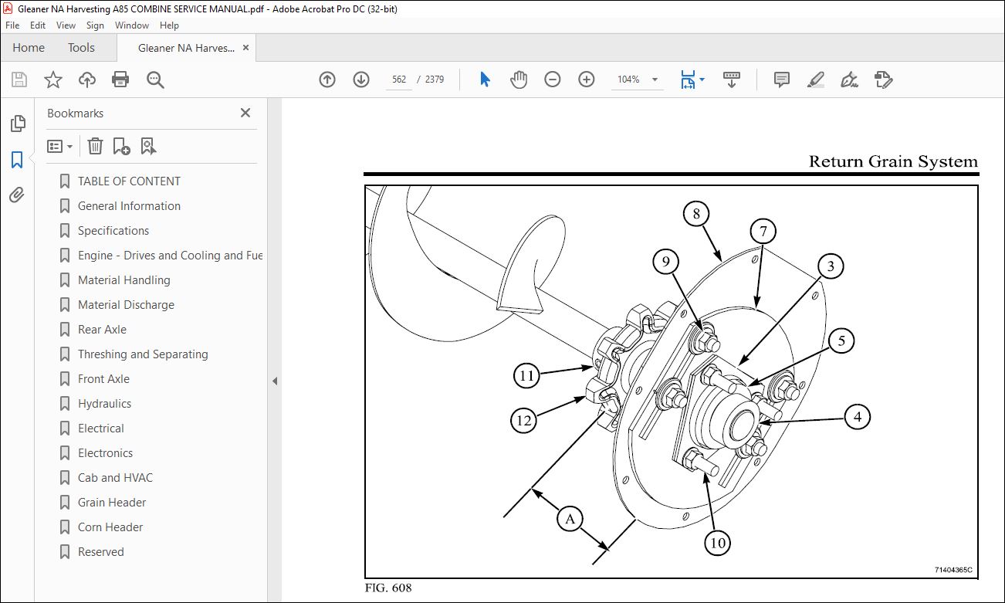1005x603 pixels.
Task: Go to next page arrow
Action: click(361, 80)
